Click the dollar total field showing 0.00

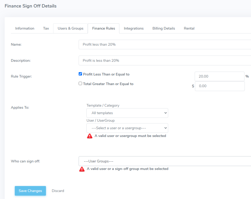220,86
